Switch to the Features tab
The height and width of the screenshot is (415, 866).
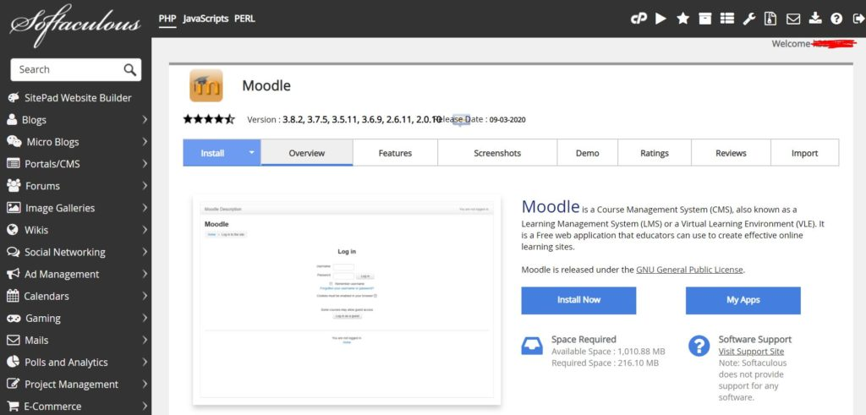pyautogui.click(x=395, y=153)
